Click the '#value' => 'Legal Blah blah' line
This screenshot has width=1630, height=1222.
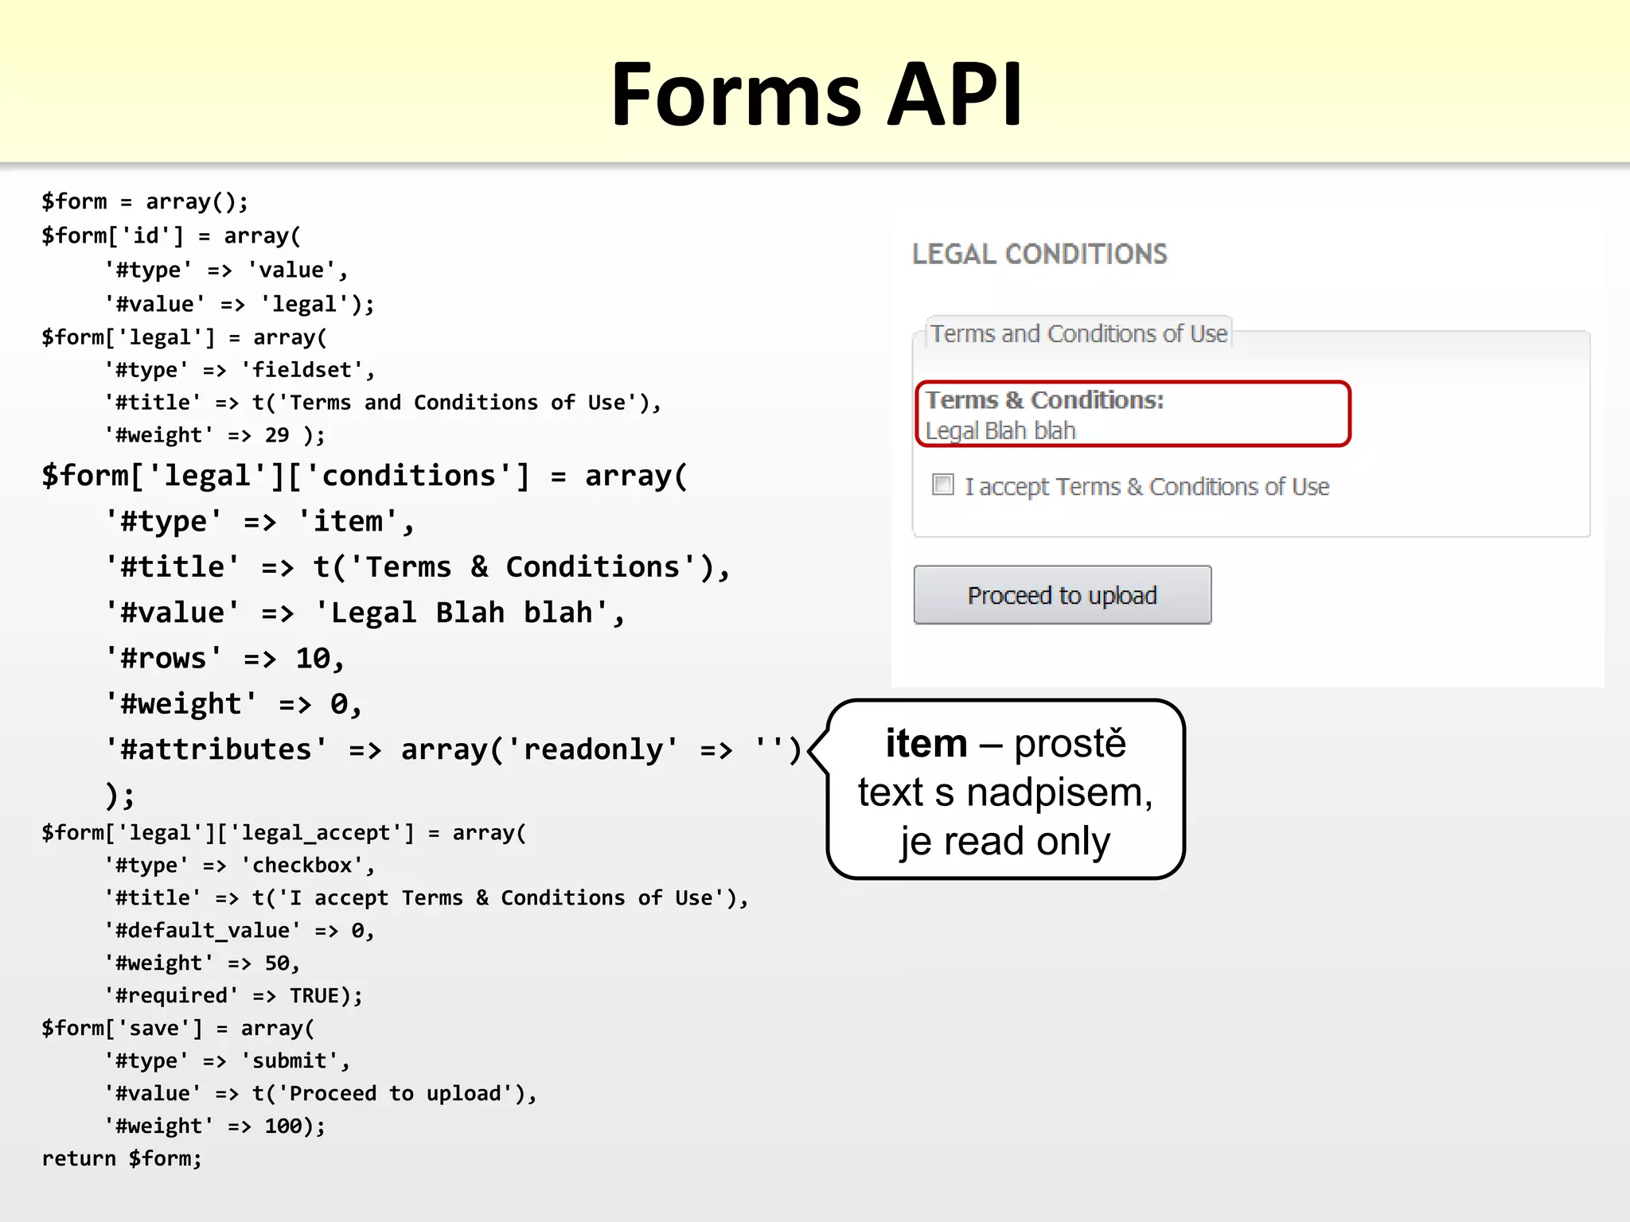click(365, 613)
